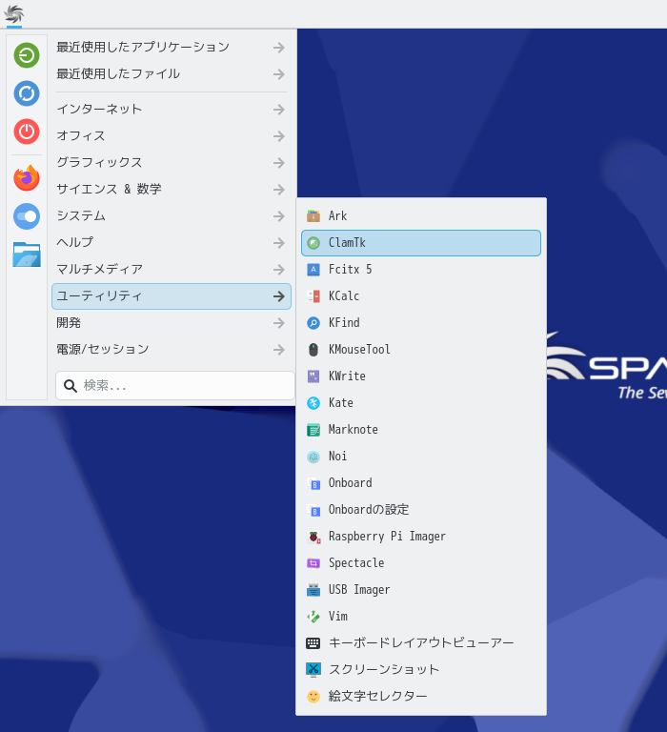Click the blue restart icon
This screenshot has height=732, width=667.
[27, 92]
